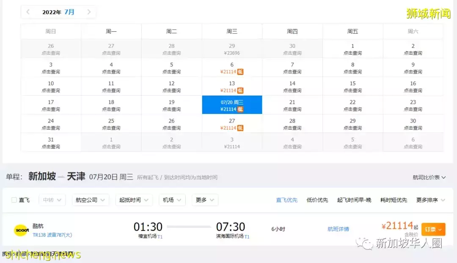The height and width of the screenshot is (263, 457).
Task: Expand the 起抵时间 departure time filter
Action: pos(134,200)
